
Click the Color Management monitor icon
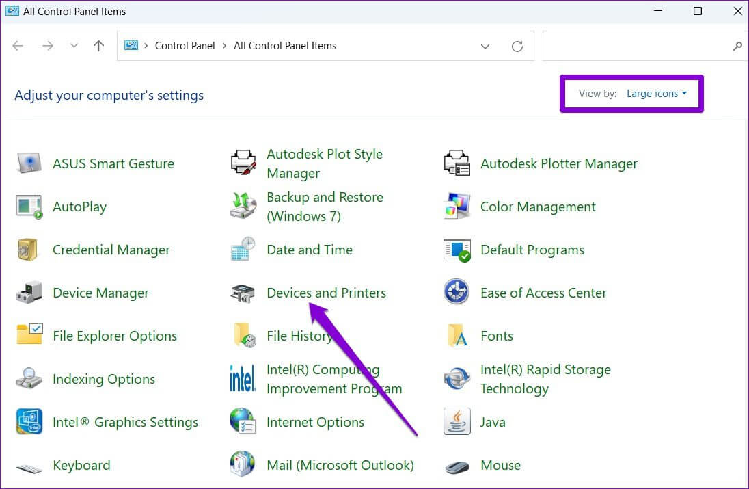coord(457,206)
